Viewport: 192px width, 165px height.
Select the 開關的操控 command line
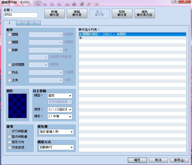click(132, 34)
